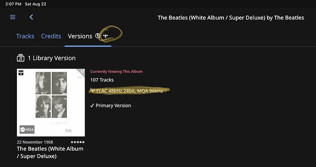Screen dimensions: 316x167
Task: Click the album header title at top right
Action: (231, 18)
